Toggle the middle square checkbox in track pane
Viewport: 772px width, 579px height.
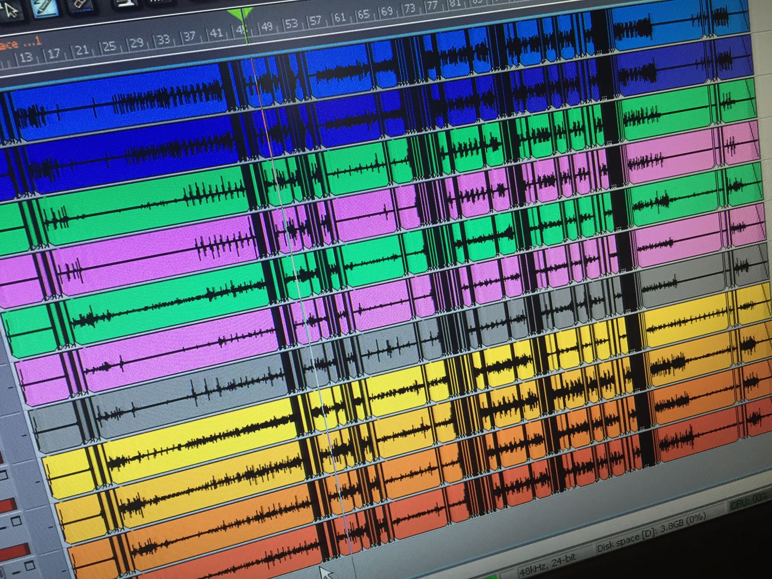(x=15, y=521)
